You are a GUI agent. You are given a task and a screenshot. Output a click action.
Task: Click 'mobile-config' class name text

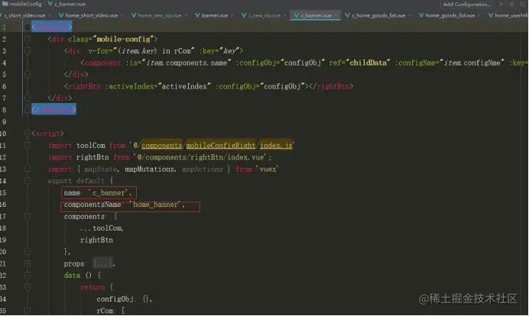point(124,39)
